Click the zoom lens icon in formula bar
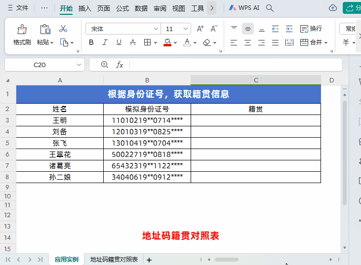 [105, 65]
